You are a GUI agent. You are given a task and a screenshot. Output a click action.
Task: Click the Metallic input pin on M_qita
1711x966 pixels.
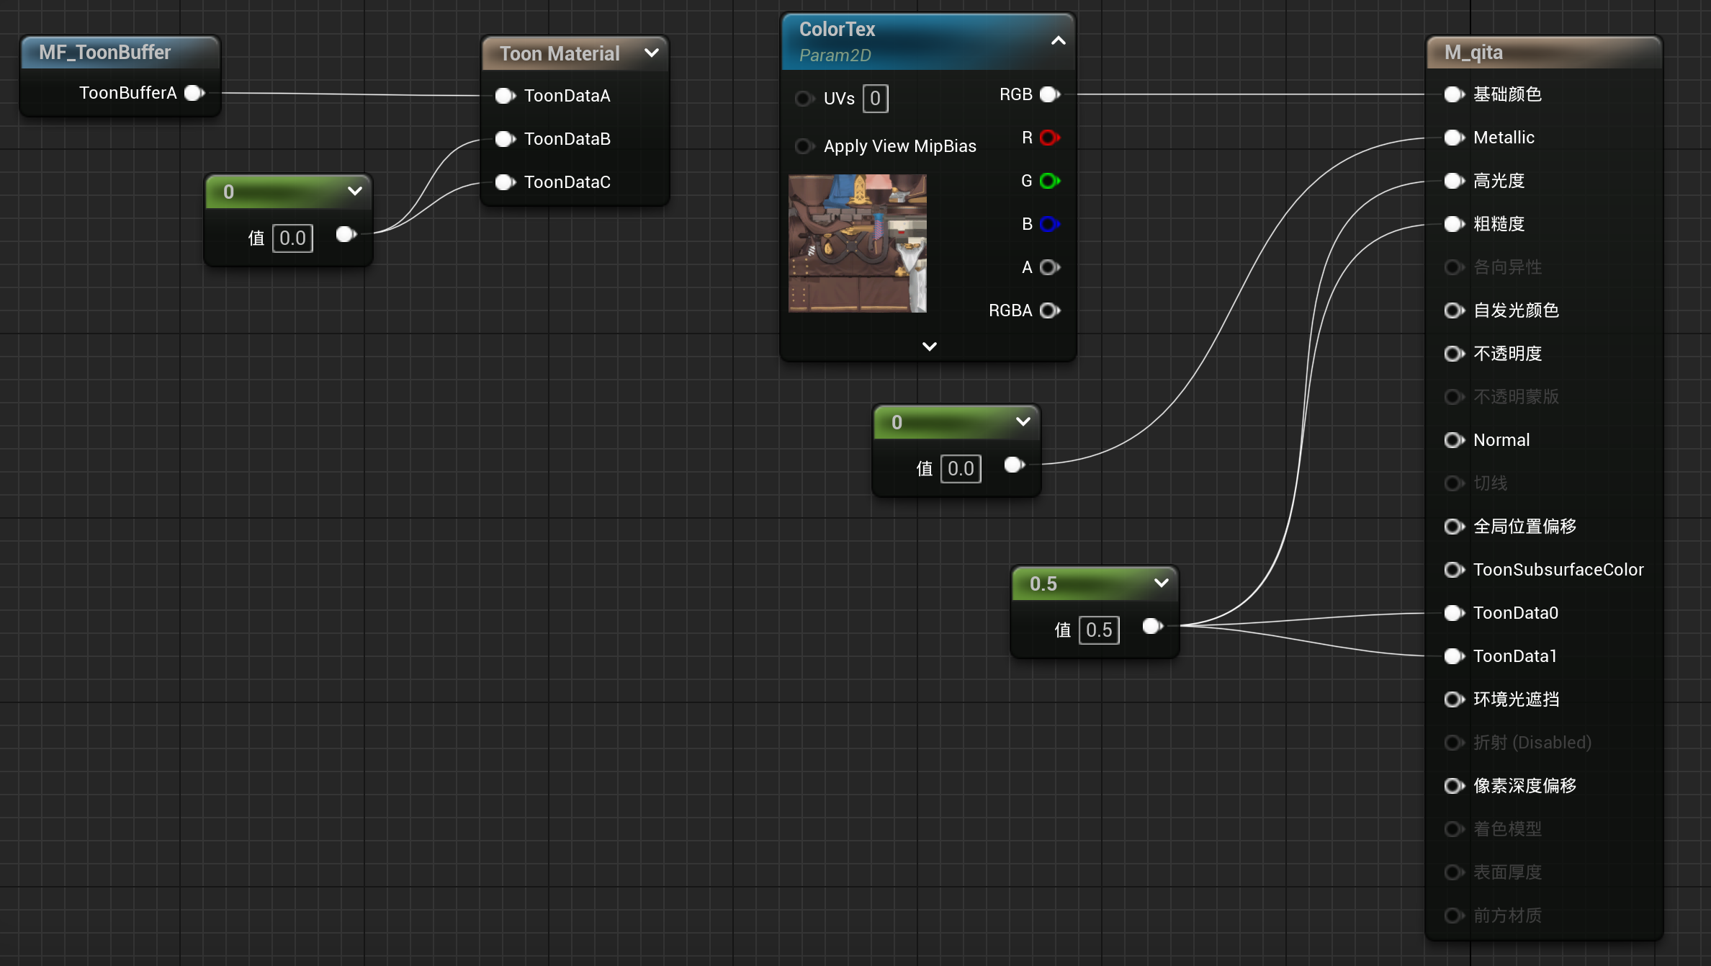(1454, 138)
